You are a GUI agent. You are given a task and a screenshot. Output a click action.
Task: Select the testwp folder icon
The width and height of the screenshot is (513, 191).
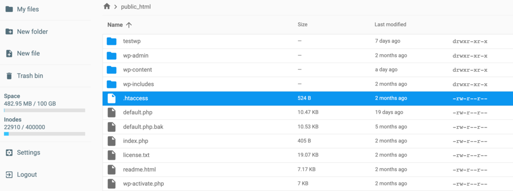point(112,41)
